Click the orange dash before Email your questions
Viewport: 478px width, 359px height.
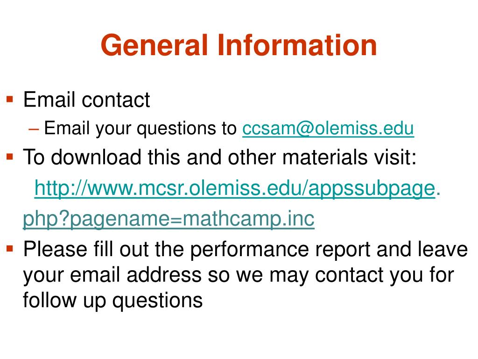point(34,129)
